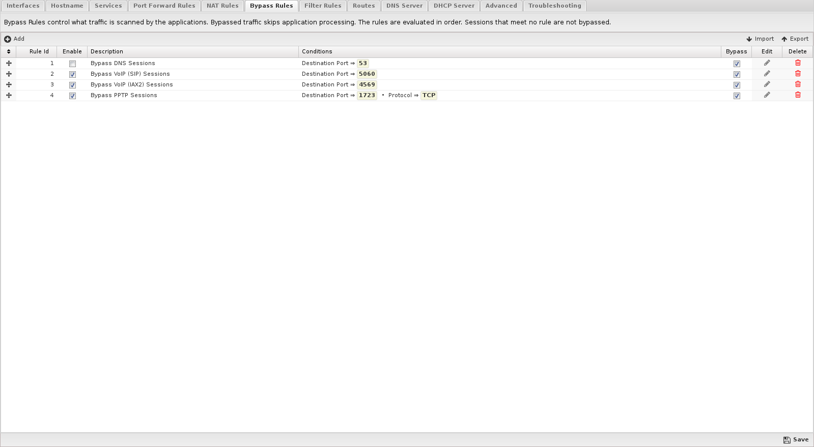Screen dimensions: 814x447
Task: Enable the Bypass DNS Sessions rule
Action: 72,64
